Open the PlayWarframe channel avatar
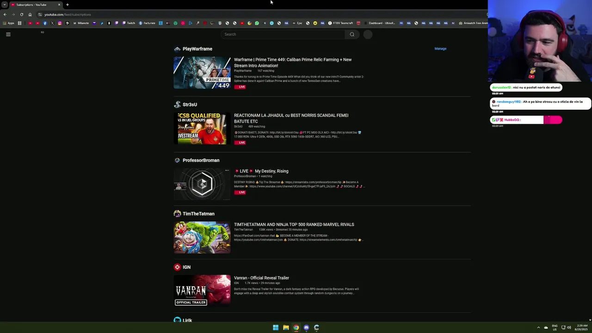This screenshot has width=592, height=333. point(177,49)
